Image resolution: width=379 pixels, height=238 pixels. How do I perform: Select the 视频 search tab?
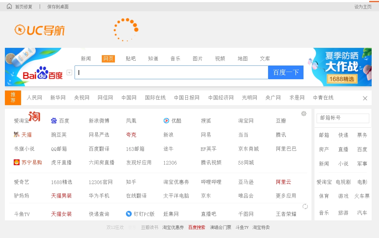[220, 59]
